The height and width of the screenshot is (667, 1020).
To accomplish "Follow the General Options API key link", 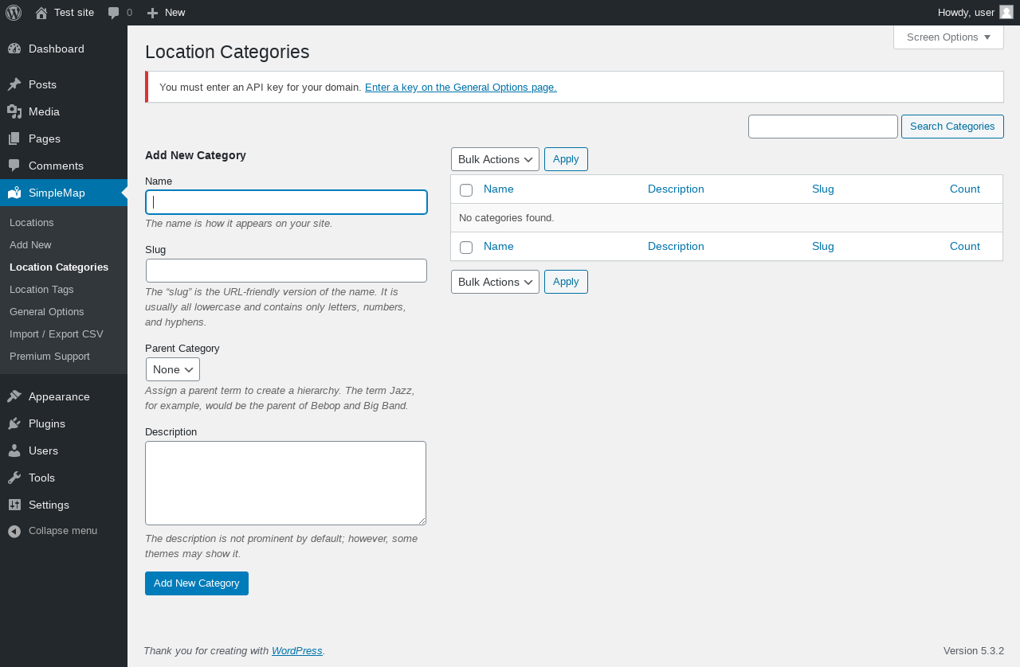I will click(461, 88).
